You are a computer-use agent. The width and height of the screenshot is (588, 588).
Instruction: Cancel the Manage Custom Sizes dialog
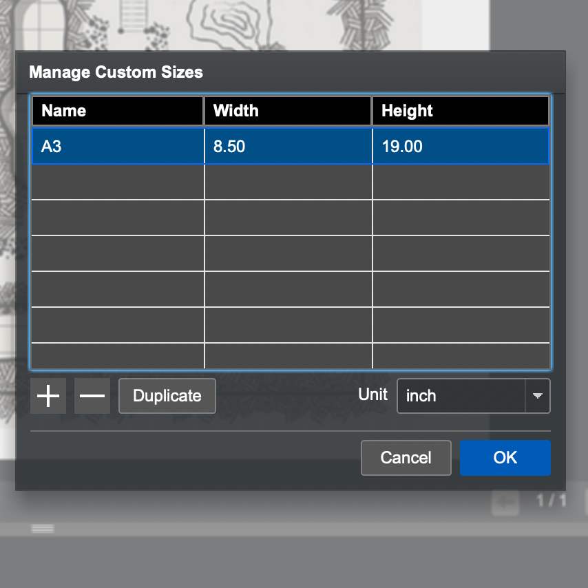406,458
